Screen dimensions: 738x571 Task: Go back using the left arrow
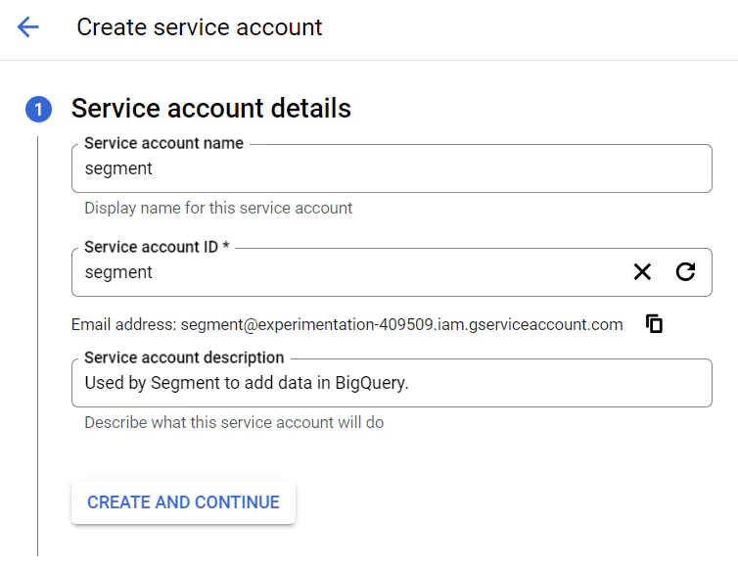pos(28,27)
